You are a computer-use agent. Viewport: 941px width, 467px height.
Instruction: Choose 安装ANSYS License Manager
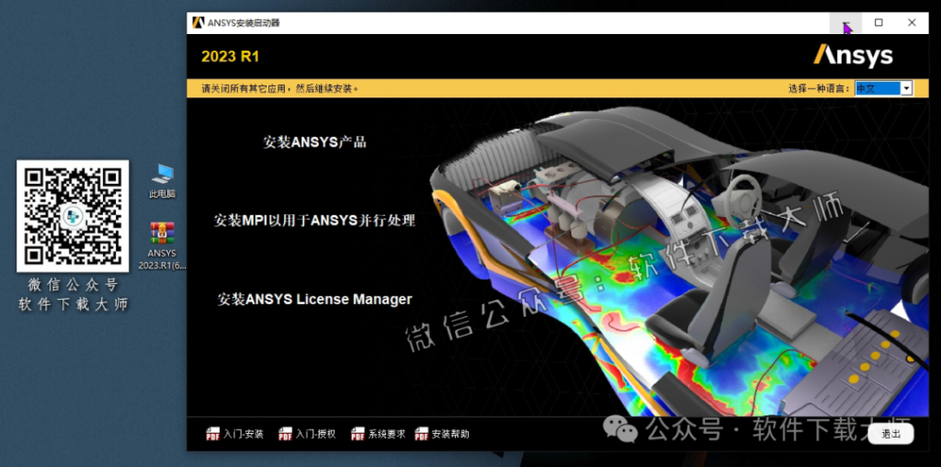pyautogui.click(x=314, y=299)
